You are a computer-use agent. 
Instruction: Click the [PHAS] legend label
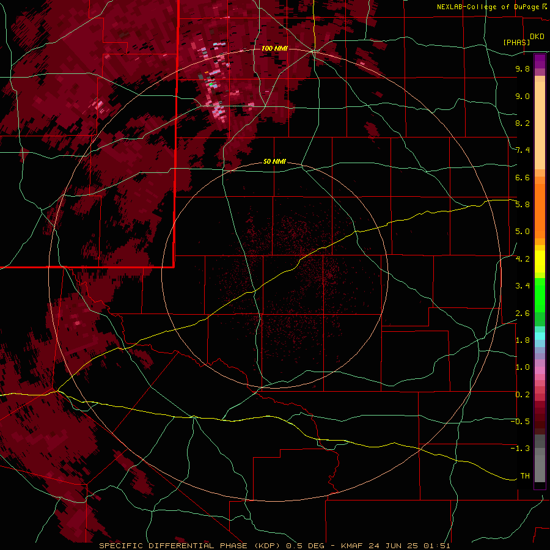coord(516,42)
